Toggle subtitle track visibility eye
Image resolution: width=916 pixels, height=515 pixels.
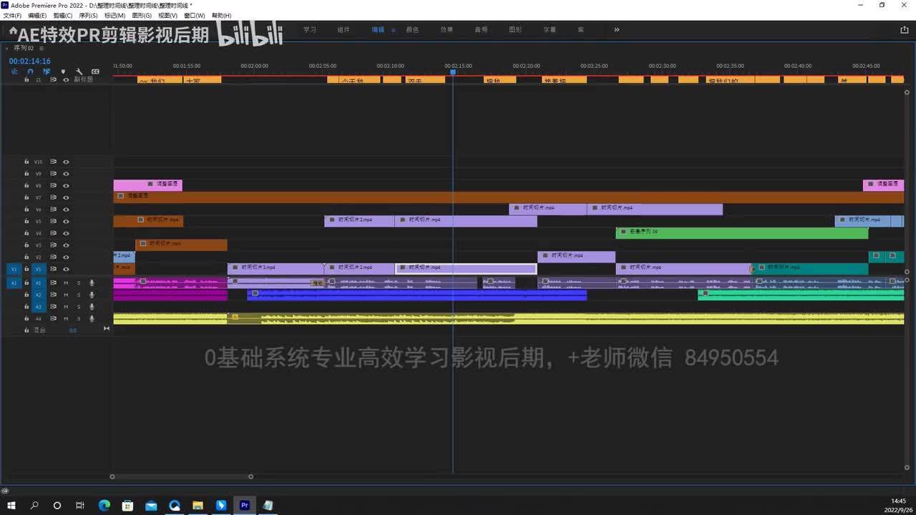(66, 80)
